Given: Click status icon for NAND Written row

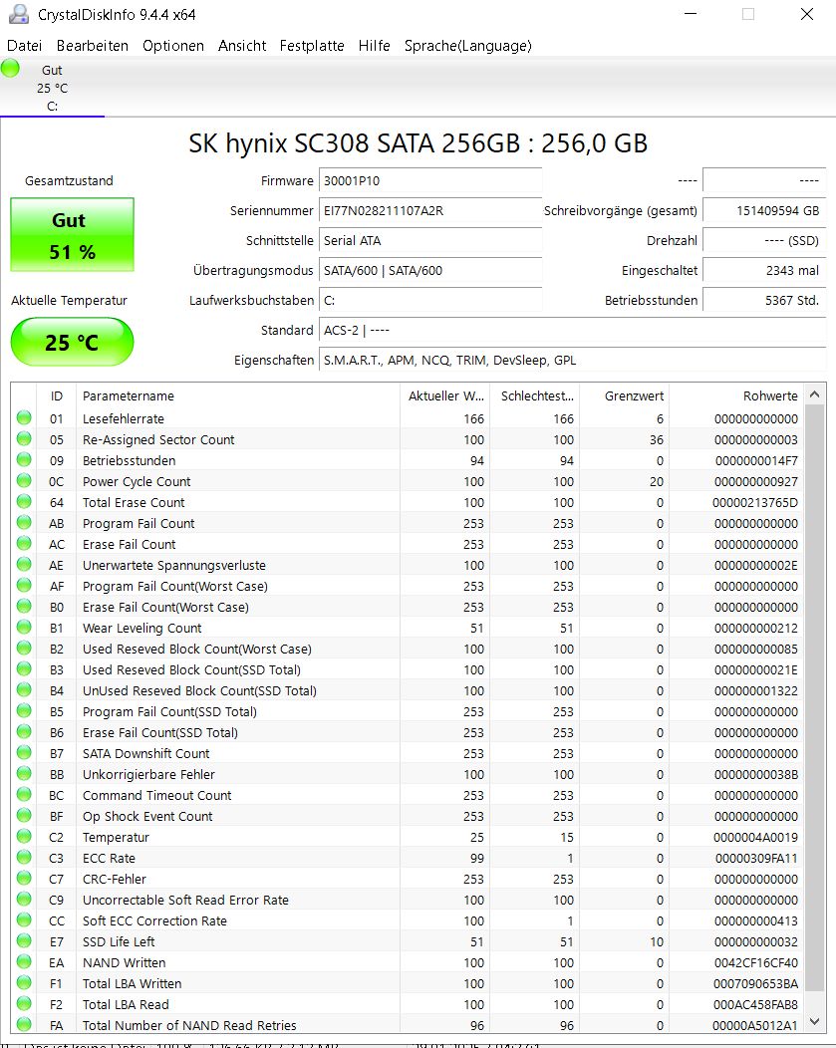Looking at the screenshot, I should (x=24, y=961).
